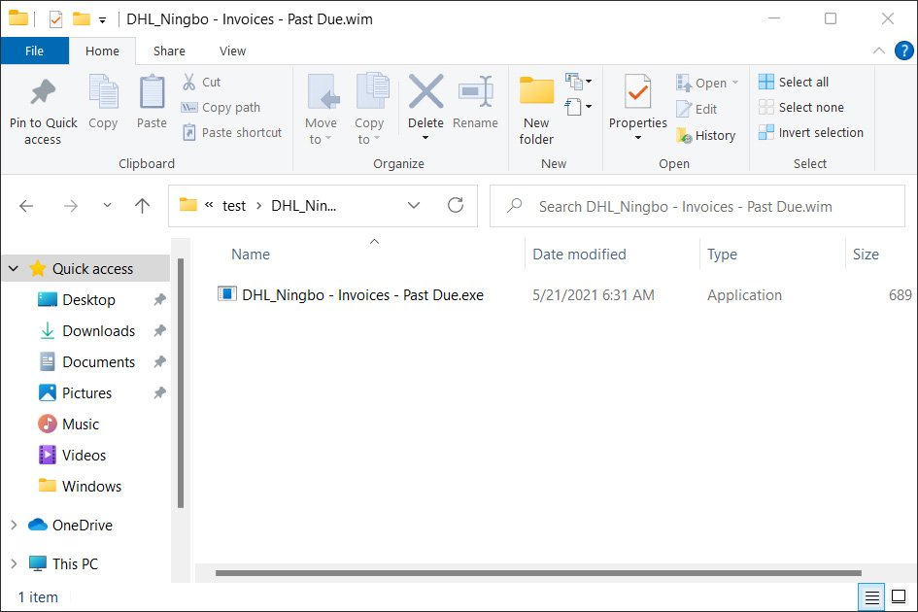Click the quick toolbar Properties checkmark icon
This screenshot has height=612, width=918.
tap(55, 19)
